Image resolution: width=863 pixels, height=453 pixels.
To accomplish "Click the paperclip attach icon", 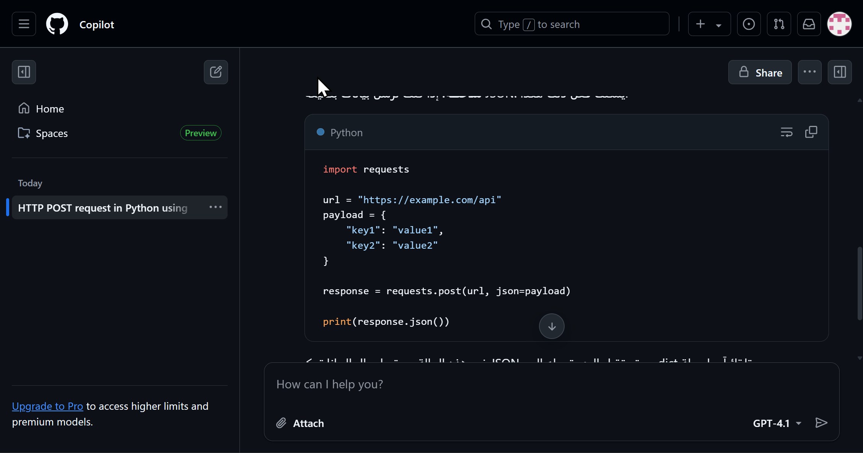I will tap(281, 423).
